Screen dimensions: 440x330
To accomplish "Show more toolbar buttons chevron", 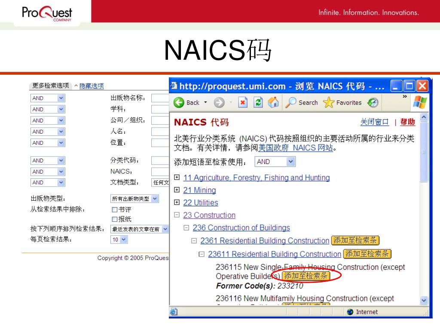I will tap(405, 97).
